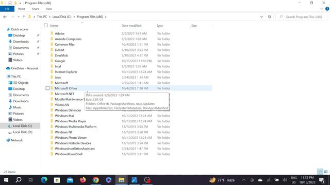Screen dimensions: 330x185
Task: Open Quick access in navigation pane
Action: coord(20,29)
